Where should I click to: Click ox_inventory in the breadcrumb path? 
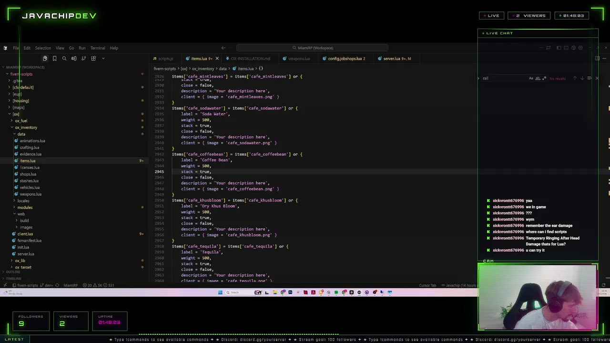click(203, 69)
